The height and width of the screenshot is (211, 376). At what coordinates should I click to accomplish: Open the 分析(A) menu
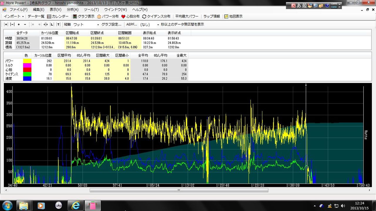coord(73,10)
